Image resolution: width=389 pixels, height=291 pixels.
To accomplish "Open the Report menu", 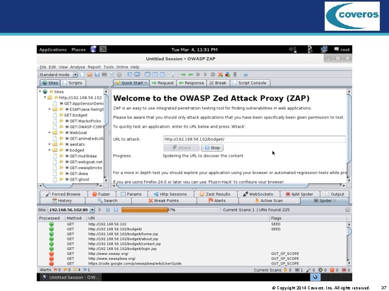I will pyautogui.click(x=94, y=67).
